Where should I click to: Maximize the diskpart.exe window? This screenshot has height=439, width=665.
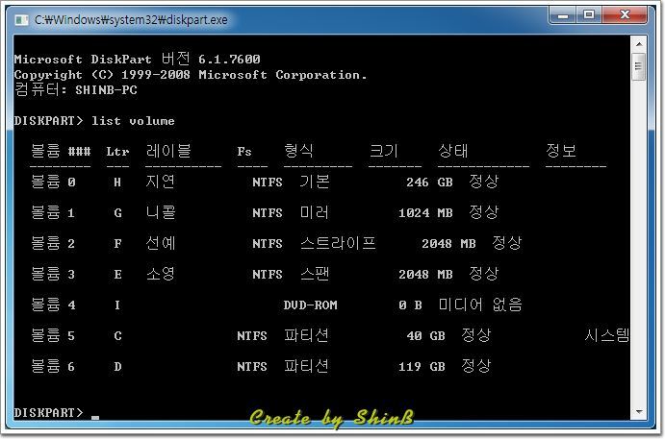click(589, 15)
